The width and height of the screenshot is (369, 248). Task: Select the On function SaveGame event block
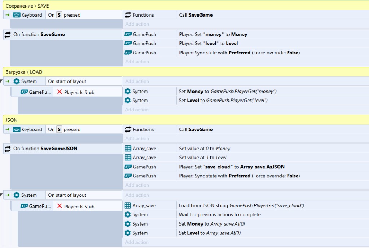(63, 35)
